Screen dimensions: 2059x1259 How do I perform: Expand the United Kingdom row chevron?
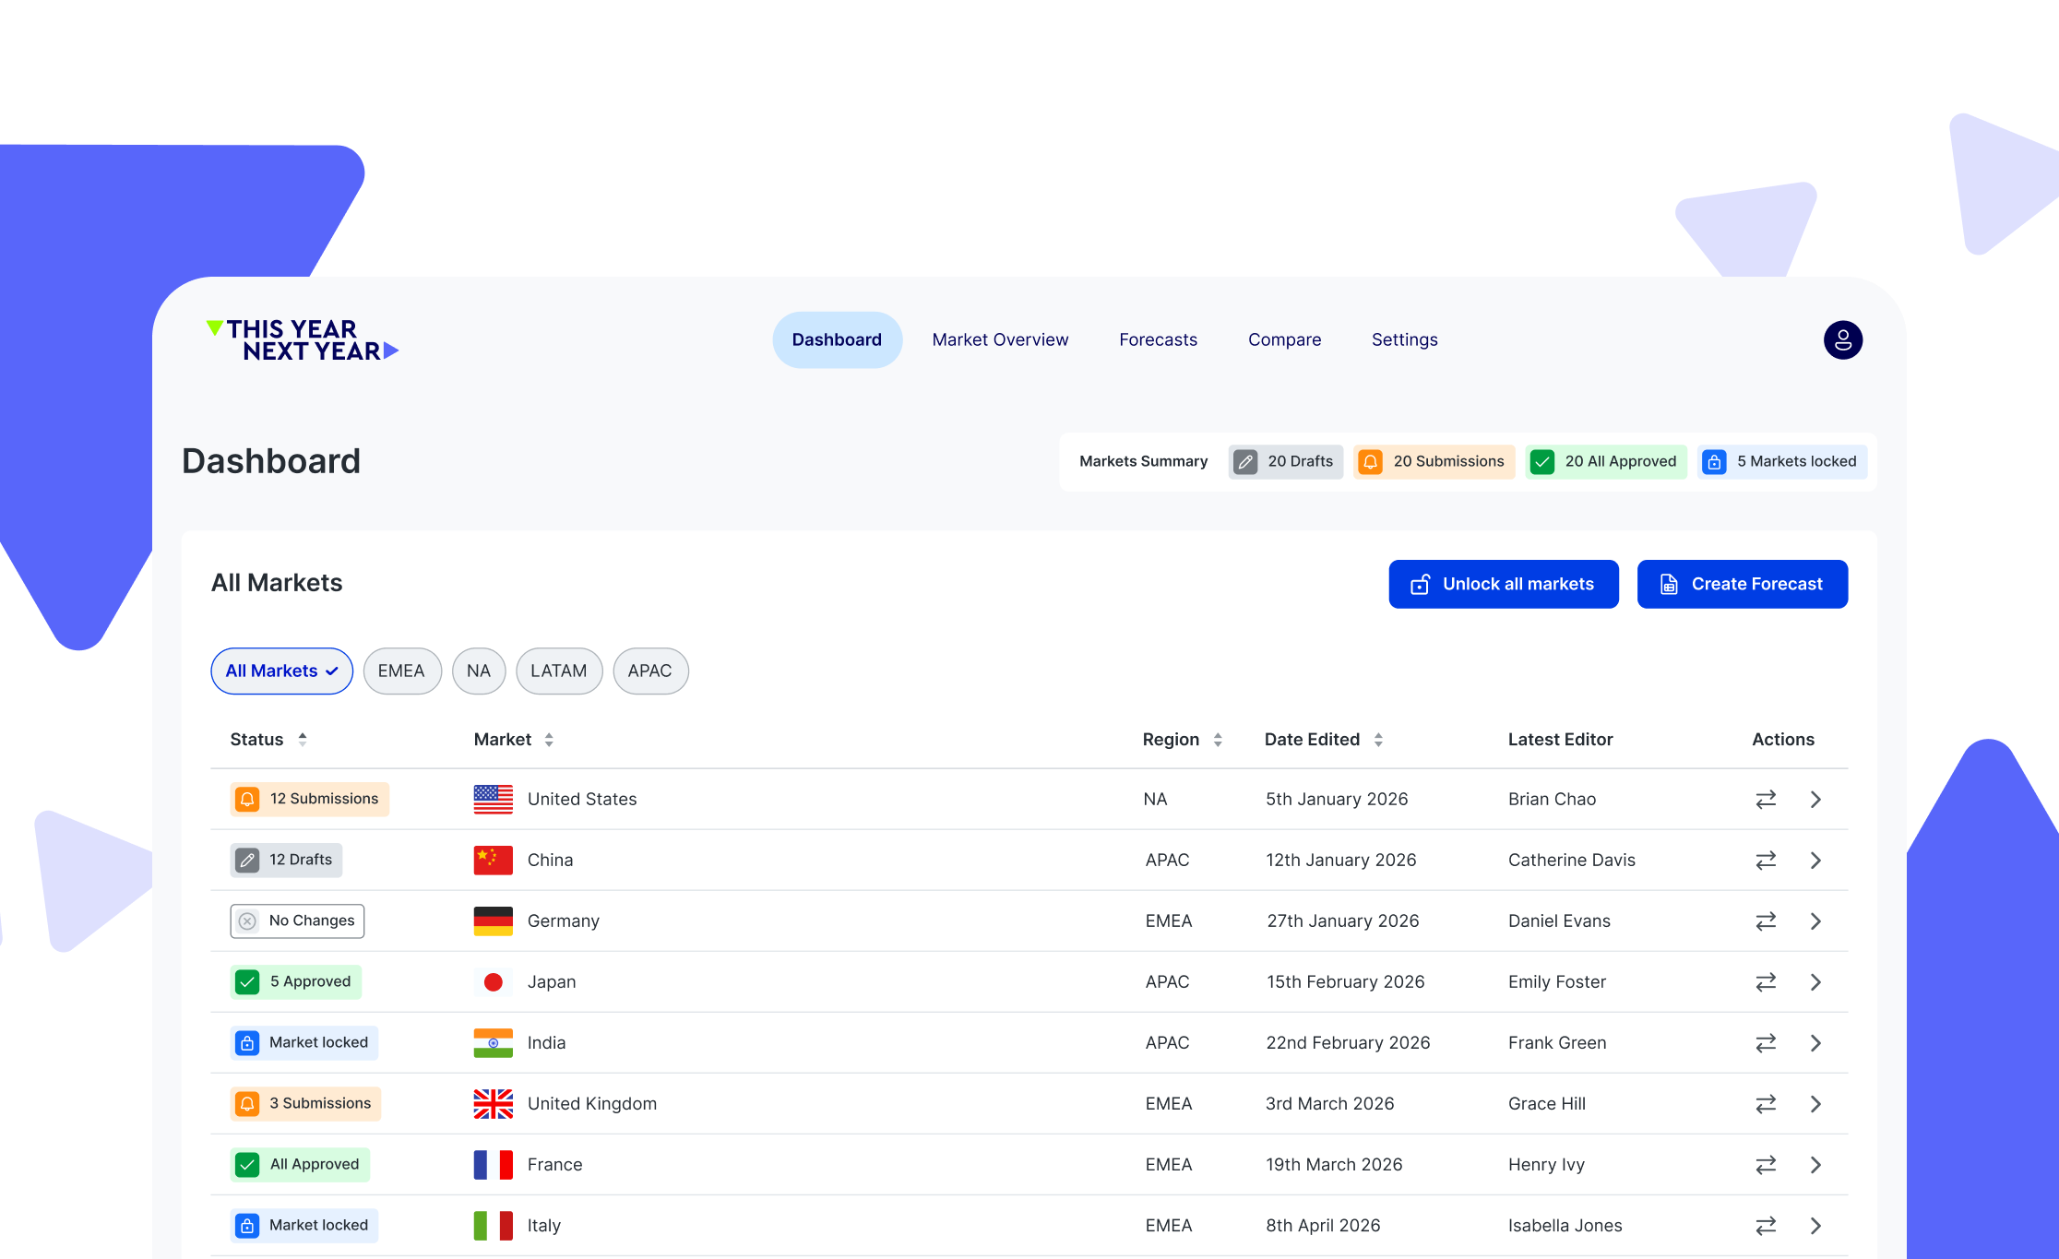coord(1815,1104)
